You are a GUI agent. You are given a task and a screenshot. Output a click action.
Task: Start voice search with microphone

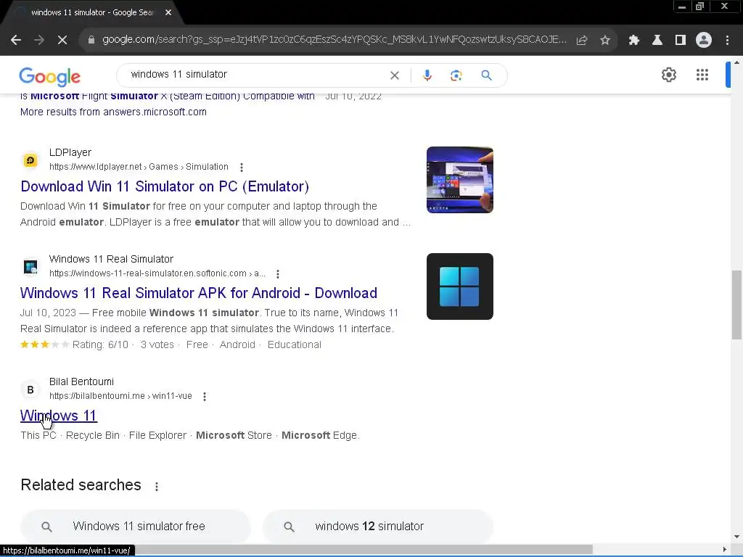[427, 75]
